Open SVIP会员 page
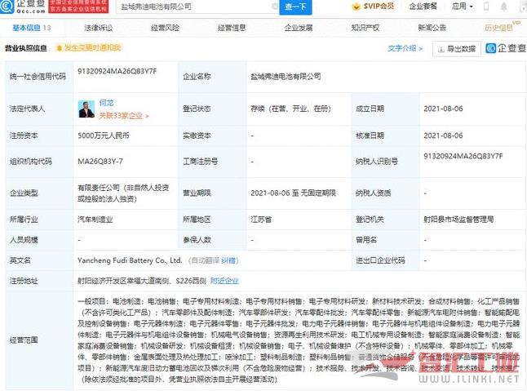527x391 pixels. coord(379,7)
